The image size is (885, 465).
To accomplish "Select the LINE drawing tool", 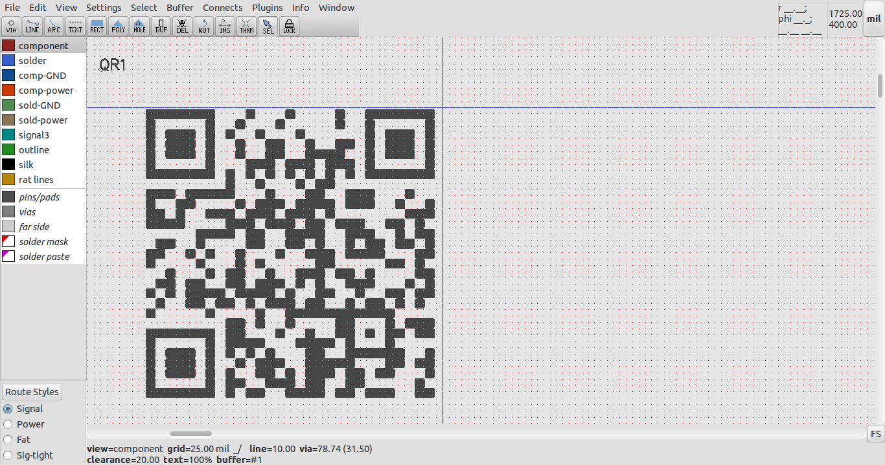I will coord(32,26).
